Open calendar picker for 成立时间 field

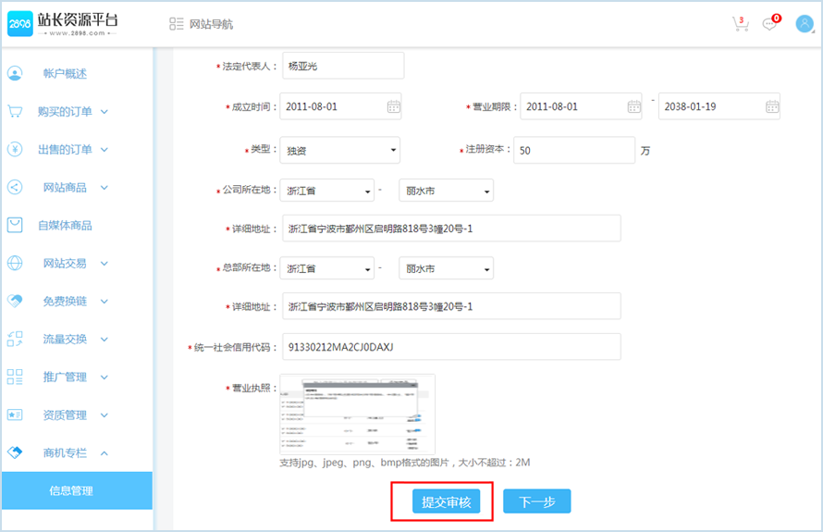pos(393,106)
